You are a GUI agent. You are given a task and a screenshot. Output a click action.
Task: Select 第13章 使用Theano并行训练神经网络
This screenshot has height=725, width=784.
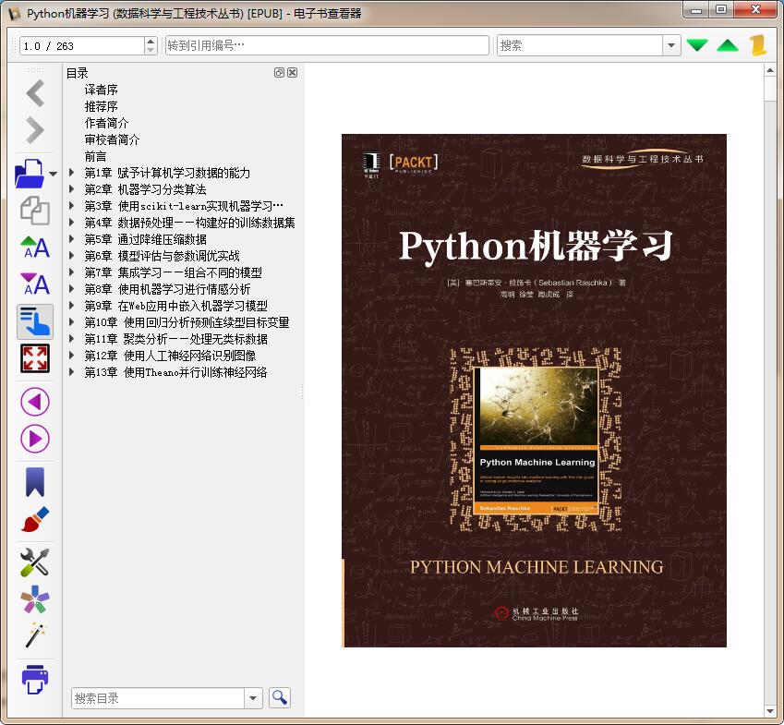tap(175, 372)
